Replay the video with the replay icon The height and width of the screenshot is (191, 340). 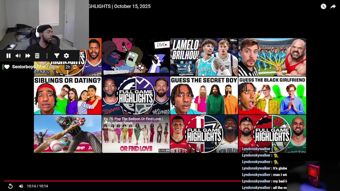click(10, 186)
